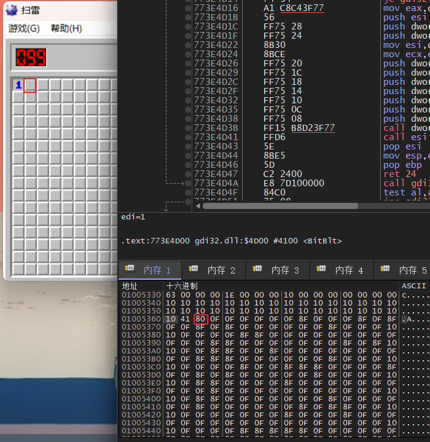This screenshot has width=430, height=442.
Task: Toggle breakpoint dot at address 773E4D1B
Action: point(188,17)
